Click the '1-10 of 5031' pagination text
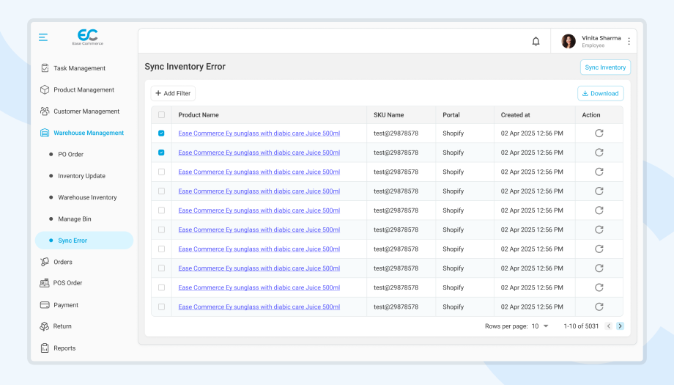Screen dimensions: 674x385 [x=581, y=326]
